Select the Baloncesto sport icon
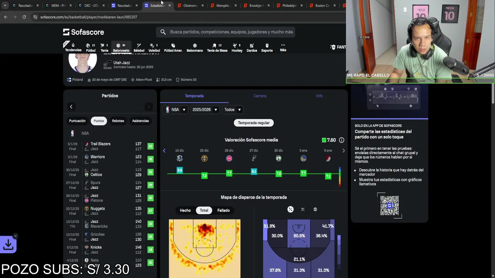The height and width of the screenshot is (278, 495). 121,47
